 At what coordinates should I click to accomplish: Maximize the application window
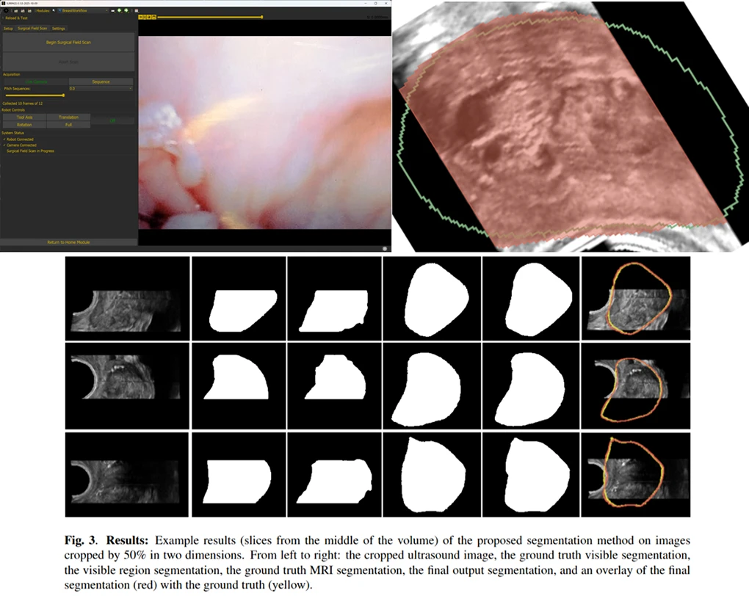(x=375, y=4)
